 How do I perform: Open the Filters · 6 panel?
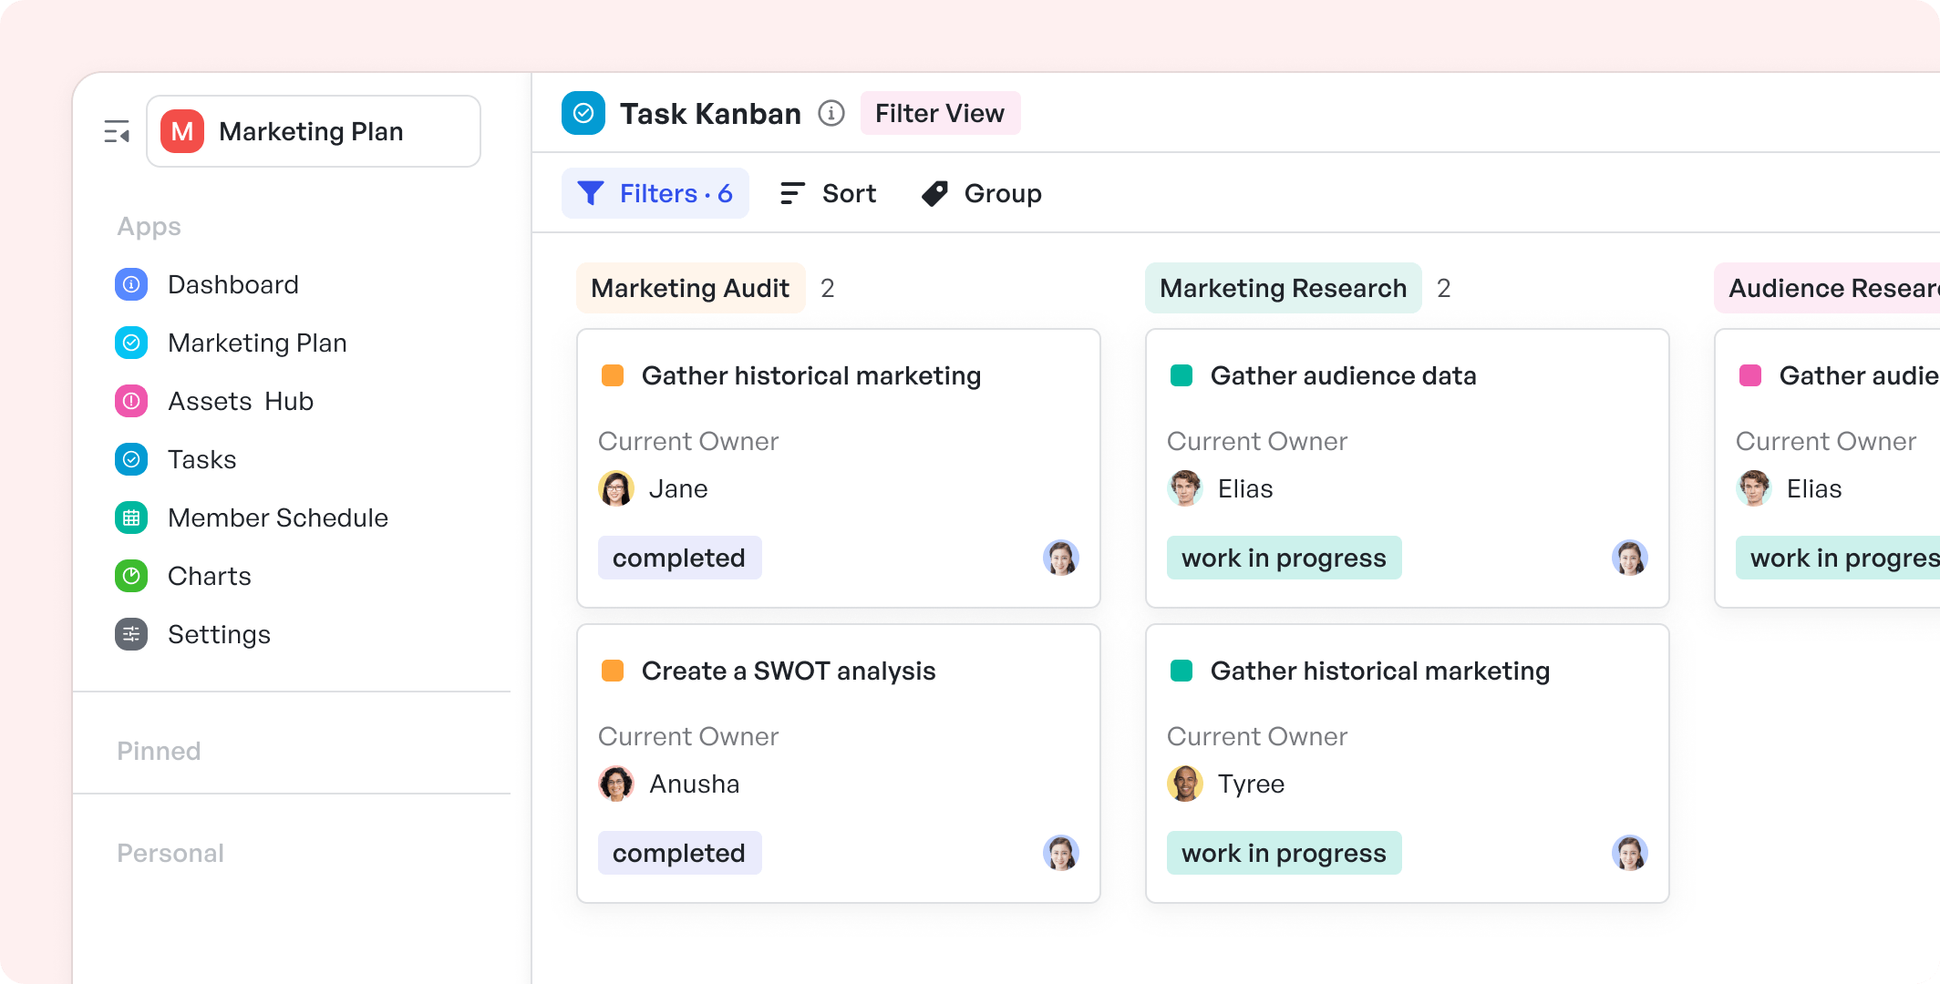pos(655,193)
